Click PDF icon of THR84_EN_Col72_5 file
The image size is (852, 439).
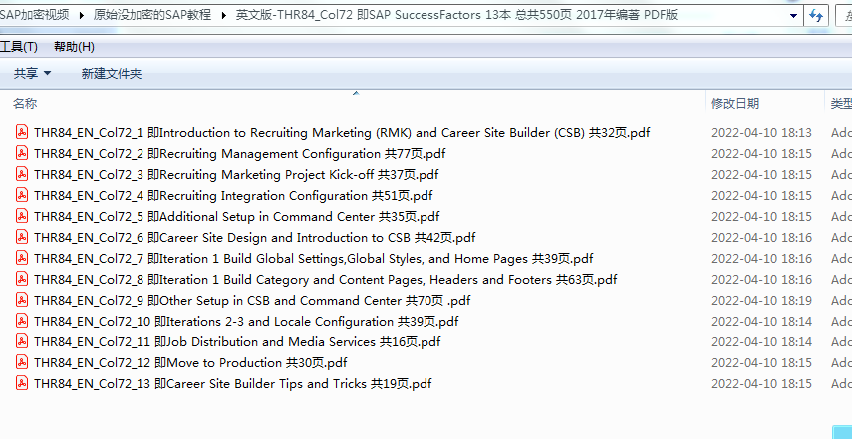point(22,217)
